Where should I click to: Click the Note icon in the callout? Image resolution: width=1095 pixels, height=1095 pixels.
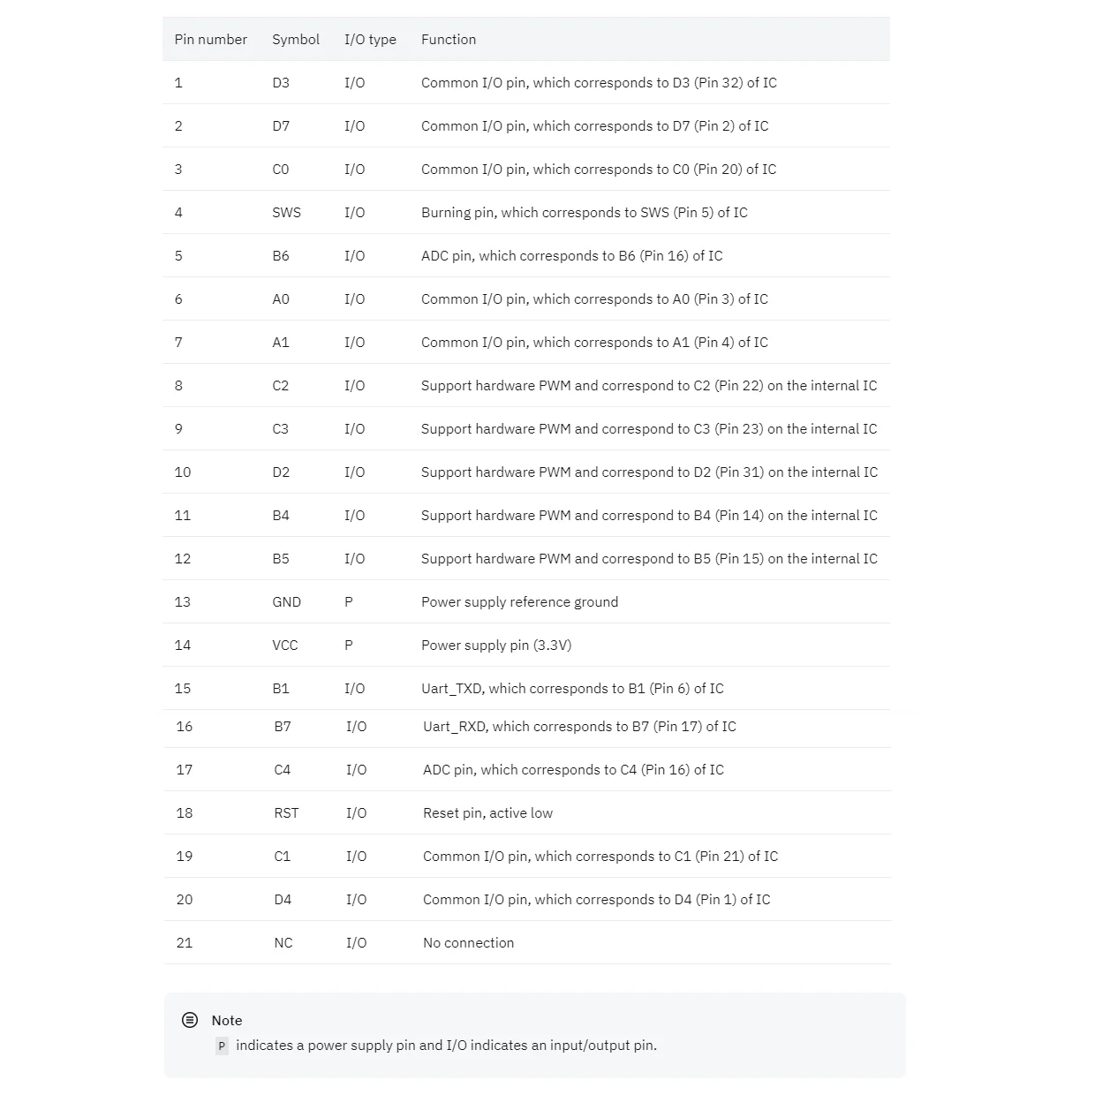[x=190, y=1020]
